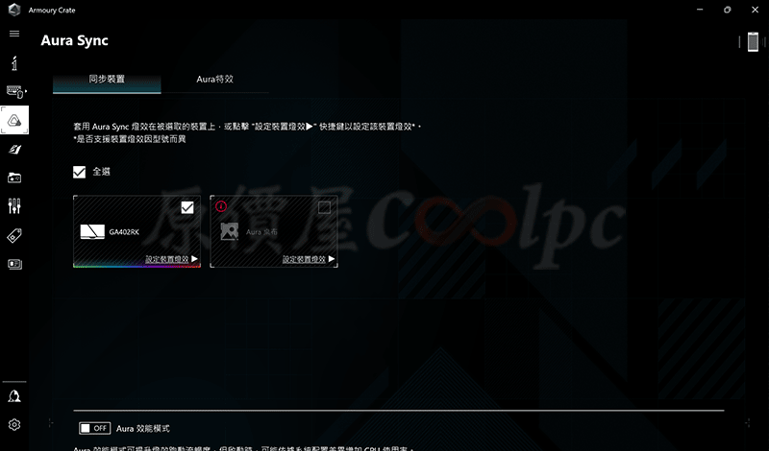Open the Scenario Profiles slash icon

(14, 149)
